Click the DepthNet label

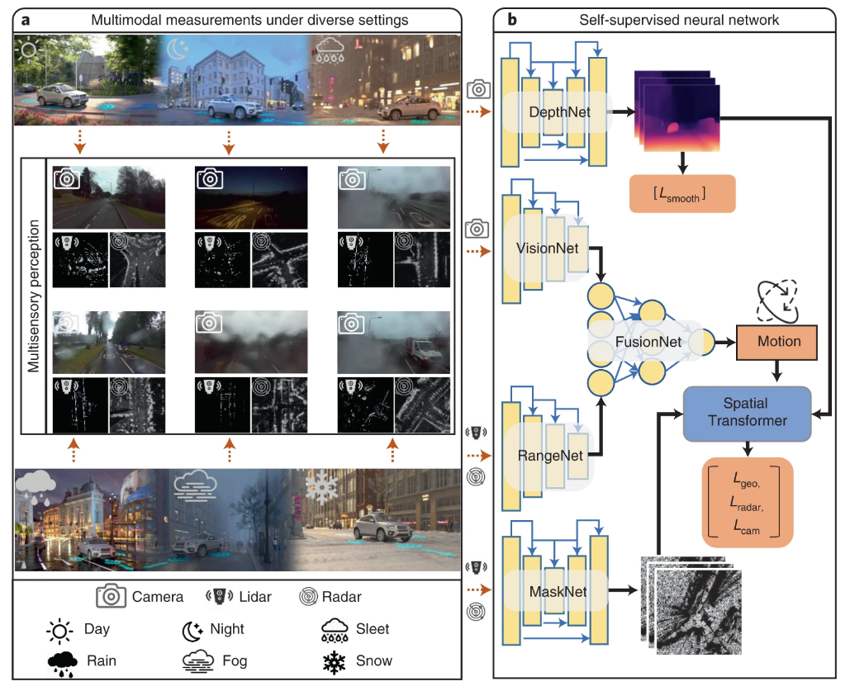point(559,112)
